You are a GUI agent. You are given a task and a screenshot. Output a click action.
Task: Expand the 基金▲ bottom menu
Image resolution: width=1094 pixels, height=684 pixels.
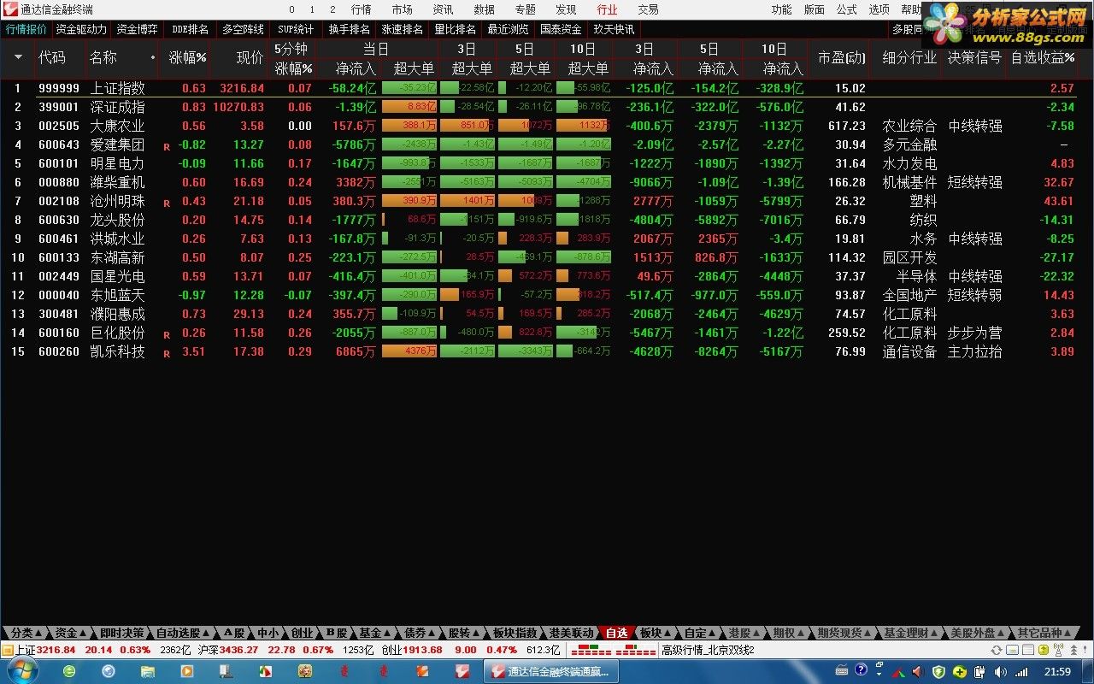[x=374, y=633]
